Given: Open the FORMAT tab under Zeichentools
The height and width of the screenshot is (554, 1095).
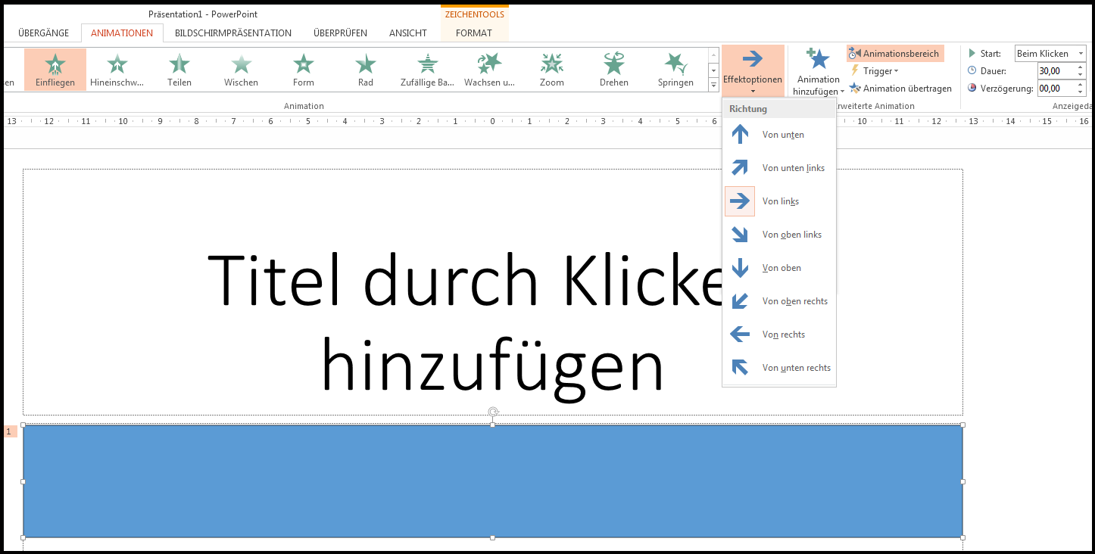Looking at the screenshot, I should (474, 33).
